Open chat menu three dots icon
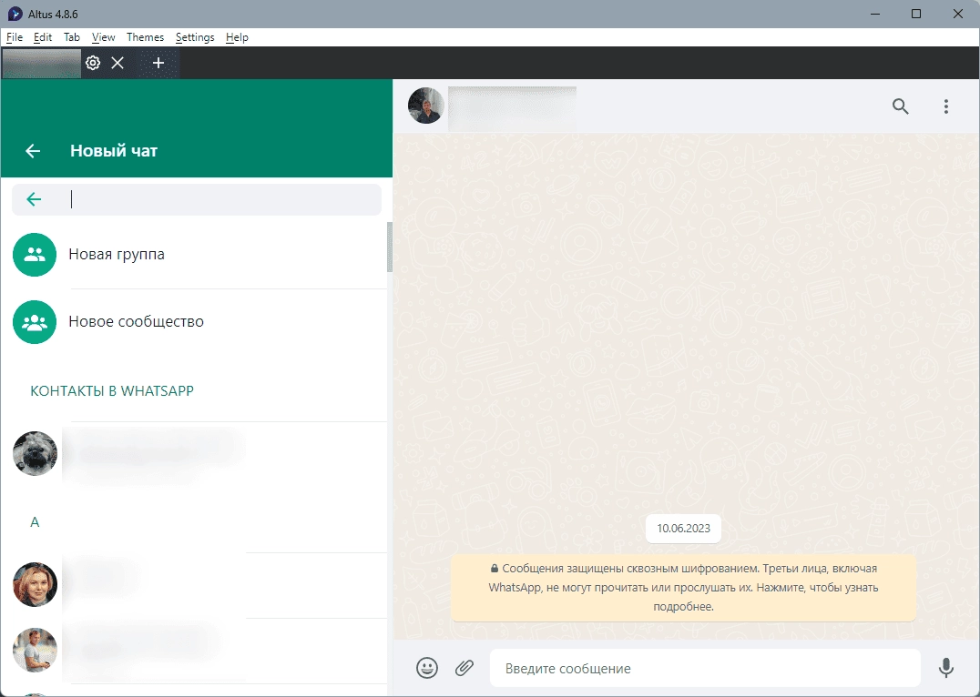The width and height of the screenshot is (980, 697). pyautogui.click(x=945, y=106)
